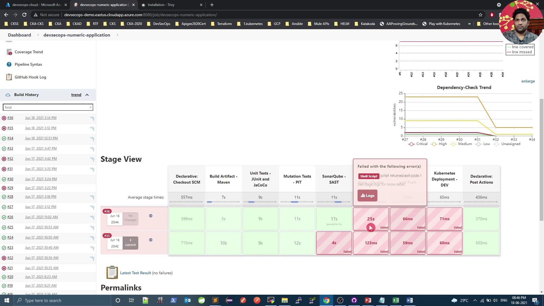
Task: Switch to the devsecops-cloud Azure tab
Action: pyautogui.click(x=37, y=5)
